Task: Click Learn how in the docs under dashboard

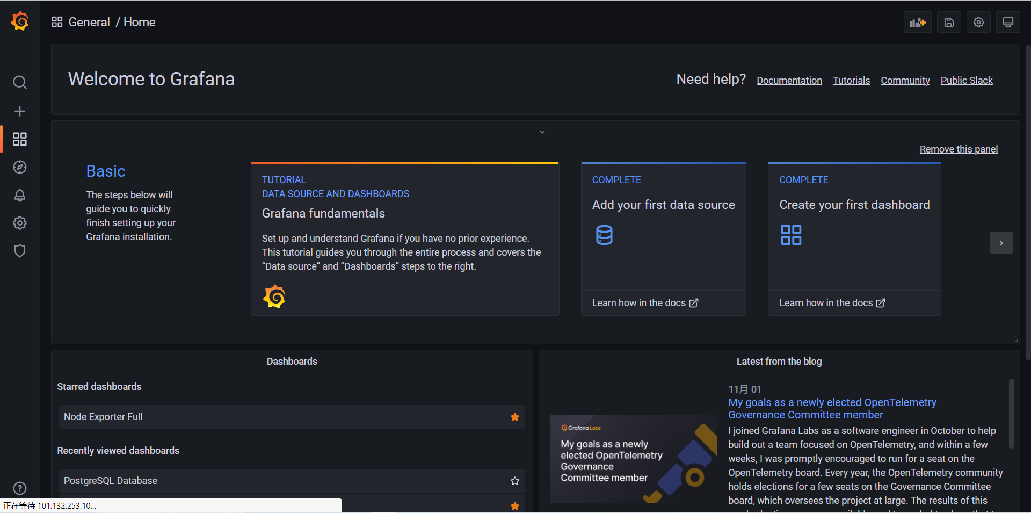Action: (832, 303)
